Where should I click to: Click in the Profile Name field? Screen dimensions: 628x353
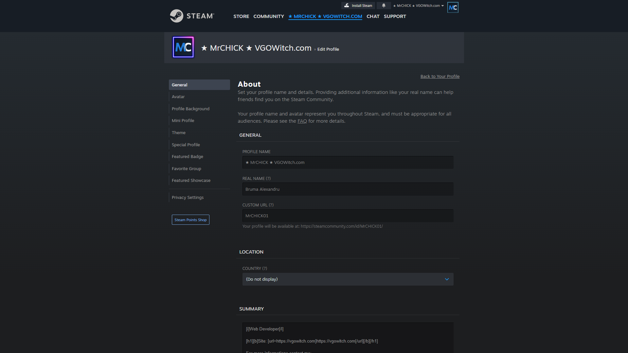pyautogui.click(x=348, y=162)
